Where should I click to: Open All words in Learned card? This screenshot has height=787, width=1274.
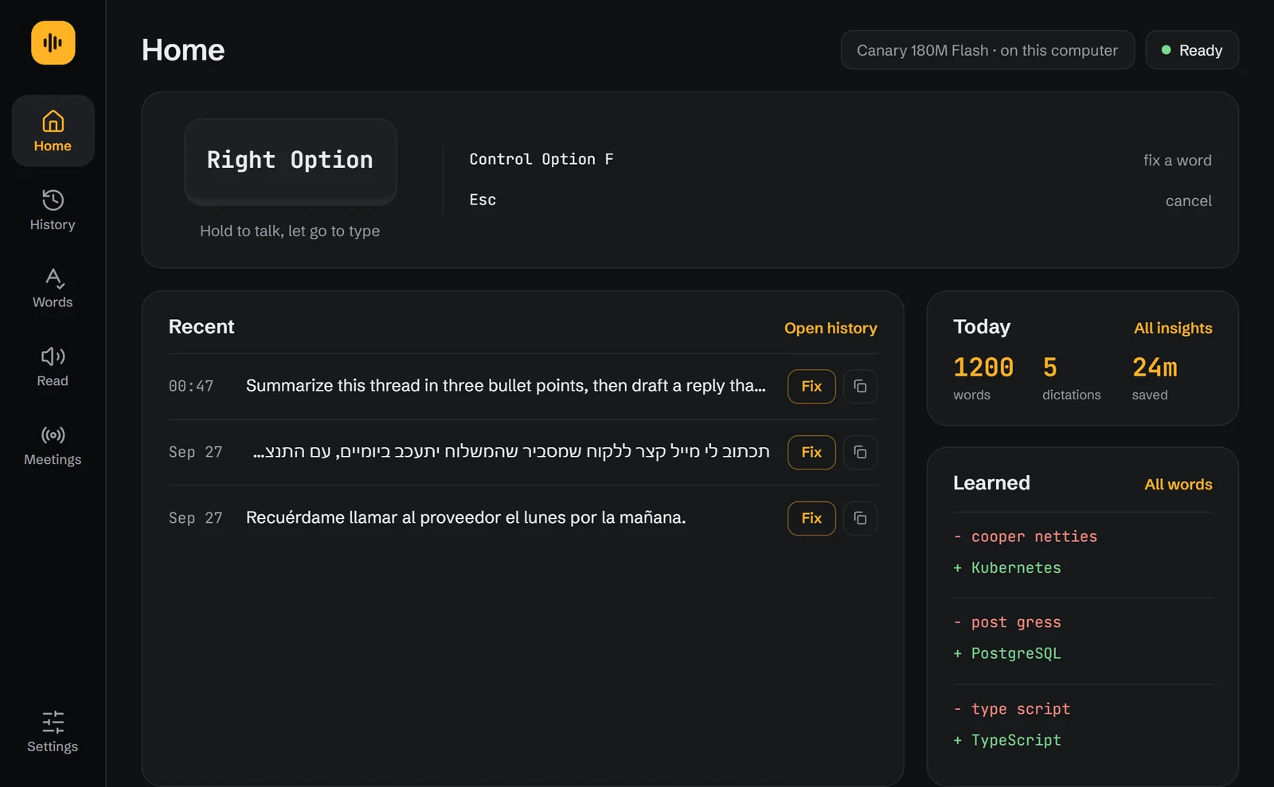1178,484
